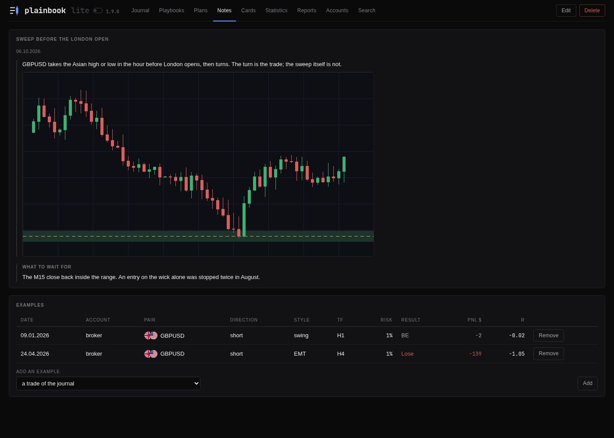This screenshot has width=614, height=438.
Task: Click the TF column header
Action: tap(340, 320)
